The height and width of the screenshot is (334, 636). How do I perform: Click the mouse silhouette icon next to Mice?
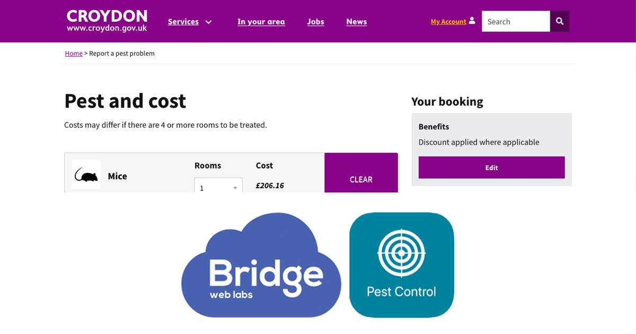tap(85, 174)
